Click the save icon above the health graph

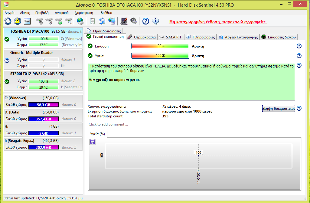92,142
